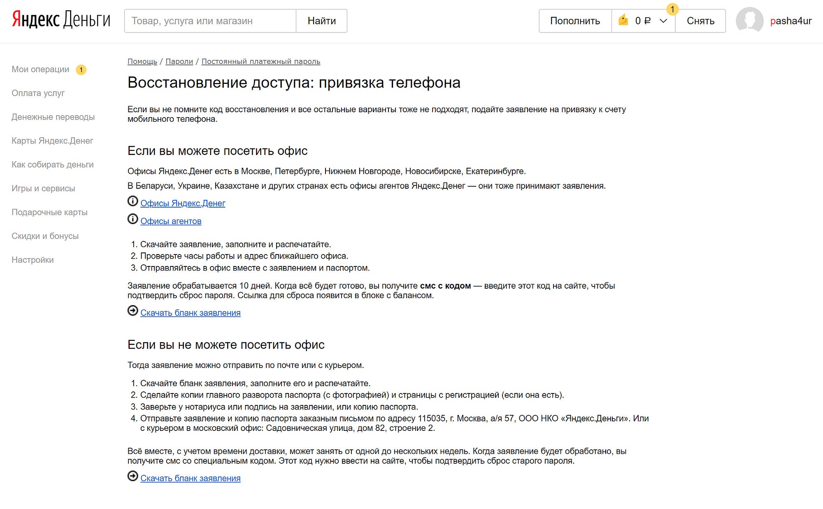
Task: Open the pasha4ur username menu
Action: (x=790, y=21)
